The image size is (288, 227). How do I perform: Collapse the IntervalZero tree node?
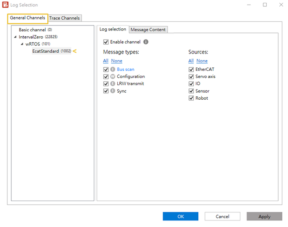tap(16, 37)
